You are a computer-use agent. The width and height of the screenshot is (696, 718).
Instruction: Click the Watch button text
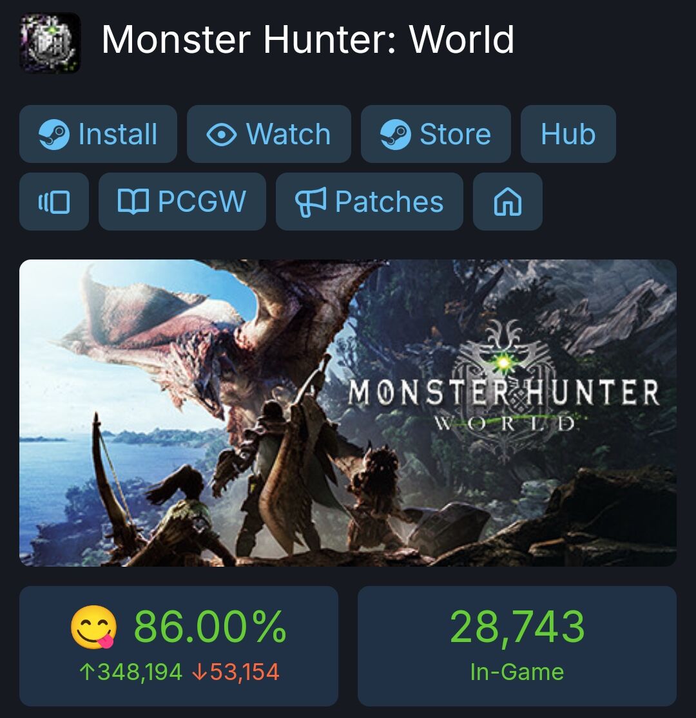click(x=288, y=134)
